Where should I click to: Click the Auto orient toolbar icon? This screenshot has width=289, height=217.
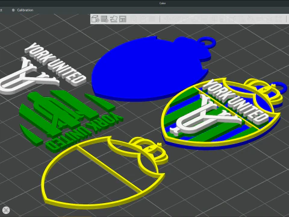(x=114, y=19)
